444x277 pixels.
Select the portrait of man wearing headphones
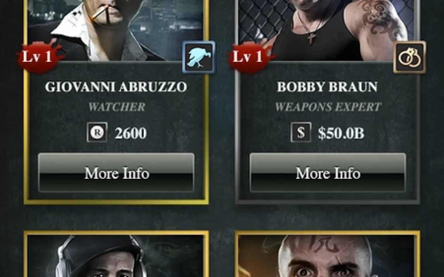[115, 256]
